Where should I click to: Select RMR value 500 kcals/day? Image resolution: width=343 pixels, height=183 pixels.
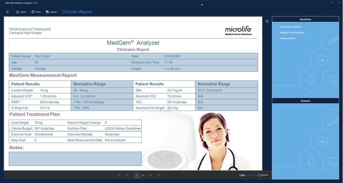(50, 102)
